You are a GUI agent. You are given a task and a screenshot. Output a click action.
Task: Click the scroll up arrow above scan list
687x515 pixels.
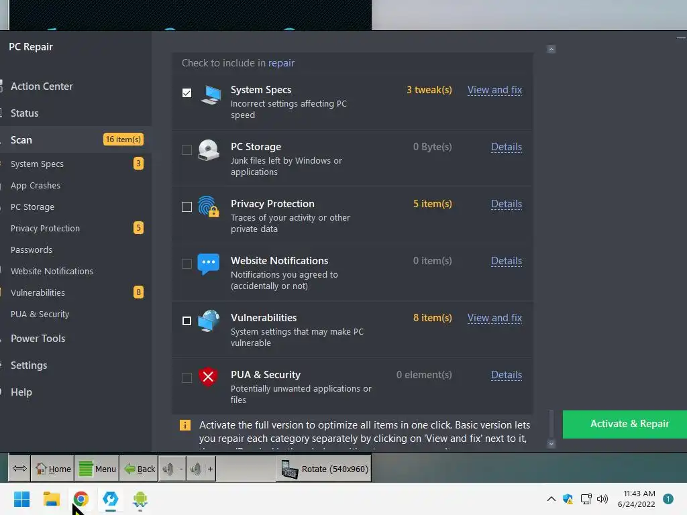click(x=551, y=49)
